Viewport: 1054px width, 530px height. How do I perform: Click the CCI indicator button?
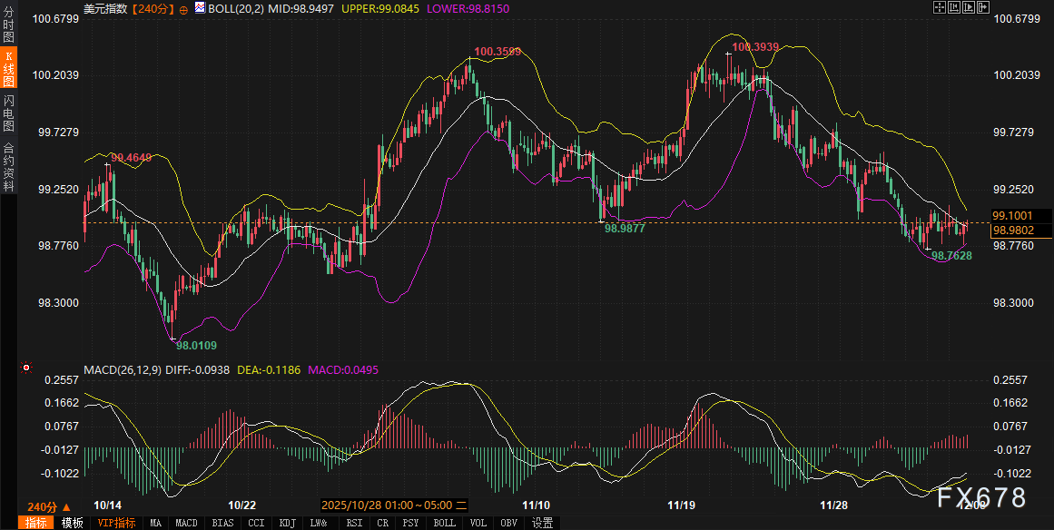point(256,523)
